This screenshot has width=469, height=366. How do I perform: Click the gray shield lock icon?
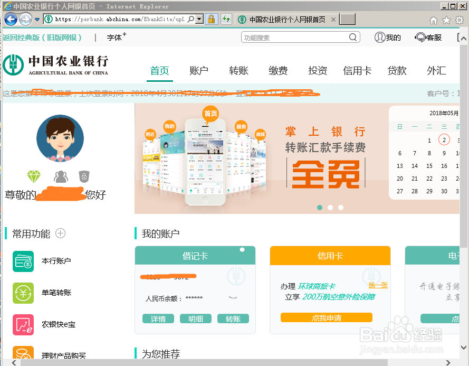click(84, 177)
